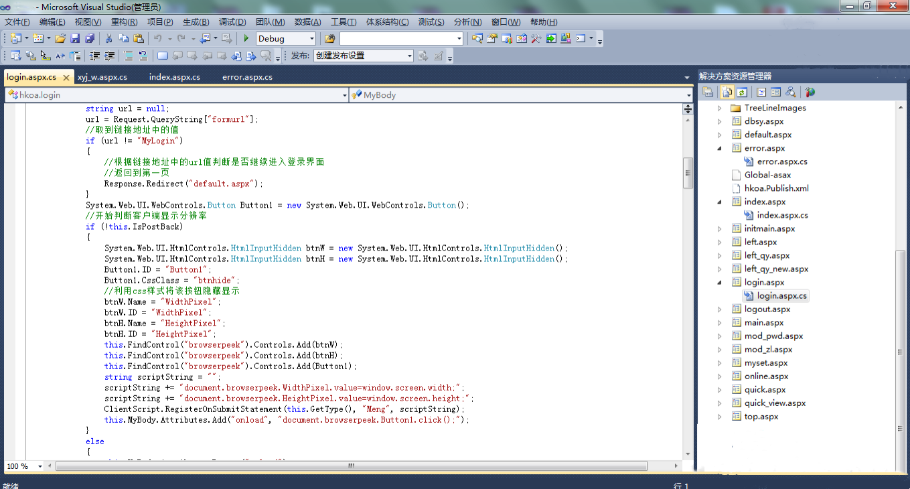Image resolution: width=910 pixels, height=489 pixels.
Task: Click the Paste clipboard icon
Action: [x=138, y=38]
